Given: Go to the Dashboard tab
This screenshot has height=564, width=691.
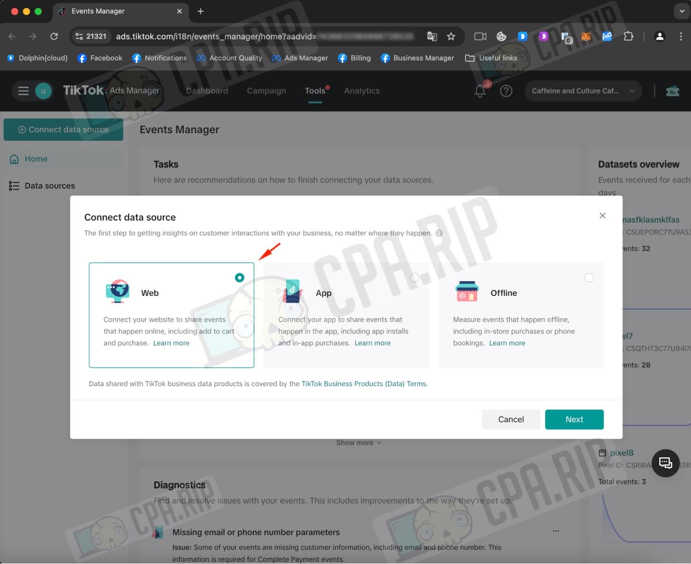Looking at the screenshot, I should coord(207,91).
